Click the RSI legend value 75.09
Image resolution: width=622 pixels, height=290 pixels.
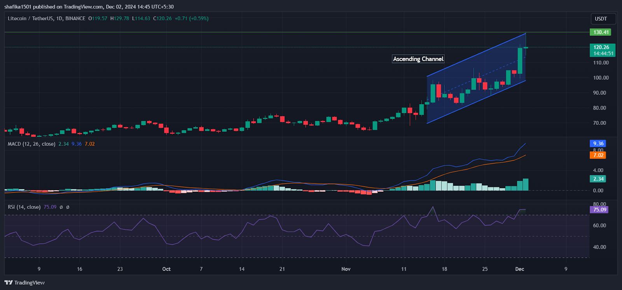[x=50, y=207]
